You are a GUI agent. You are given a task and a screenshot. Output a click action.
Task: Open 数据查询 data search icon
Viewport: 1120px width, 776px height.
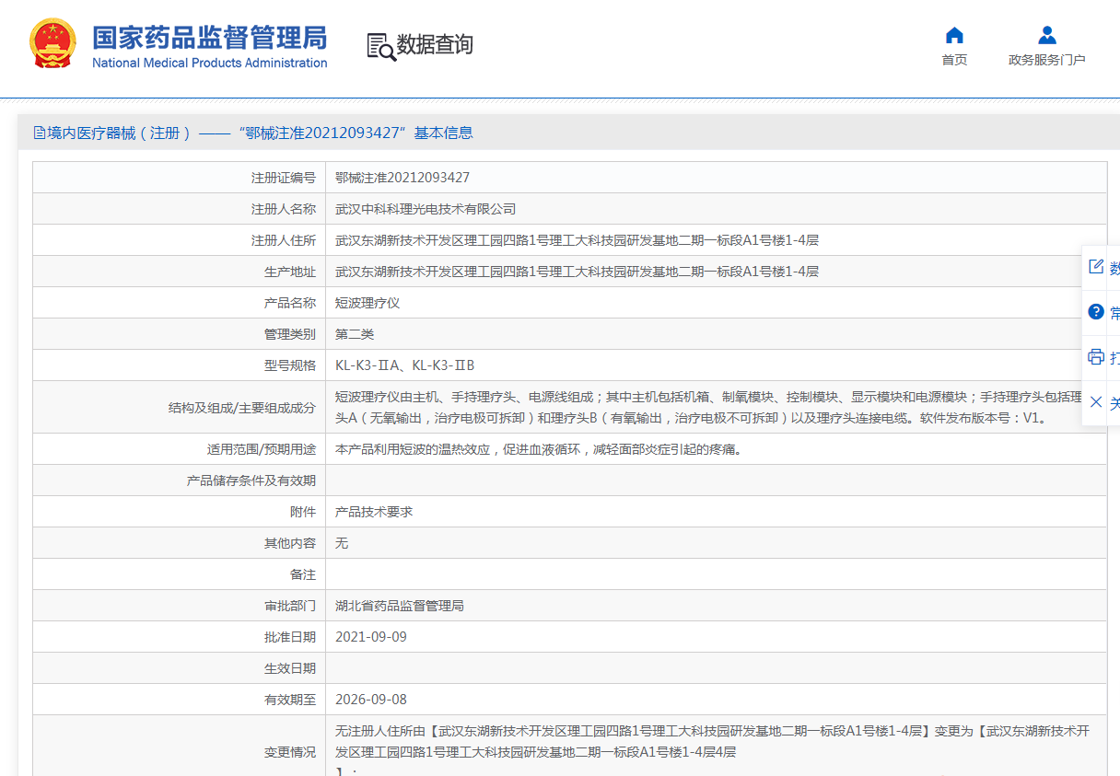coord(381,46)
